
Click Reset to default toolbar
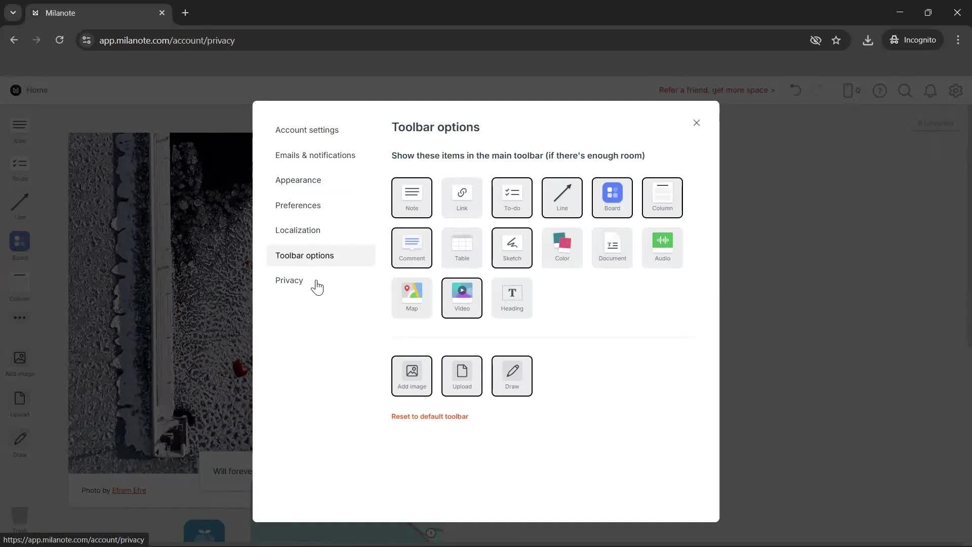[429, 416]
